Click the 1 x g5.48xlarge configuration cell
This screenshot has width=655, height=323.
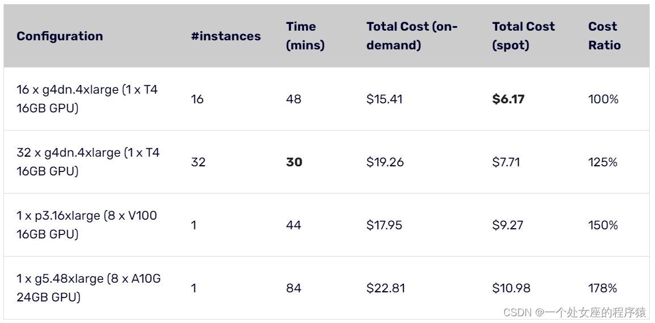pos(89,288)
